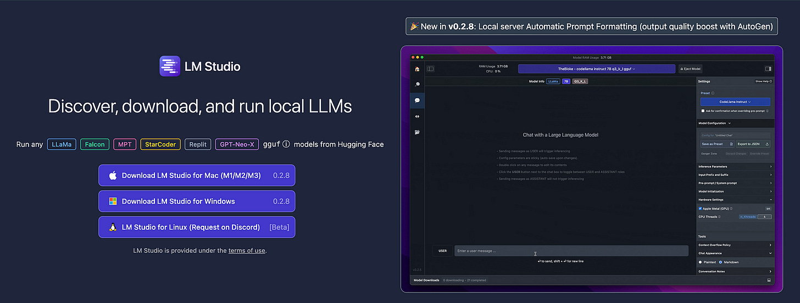
Task: Open the Local Server arrows icon
Action: tap(418, 116)
